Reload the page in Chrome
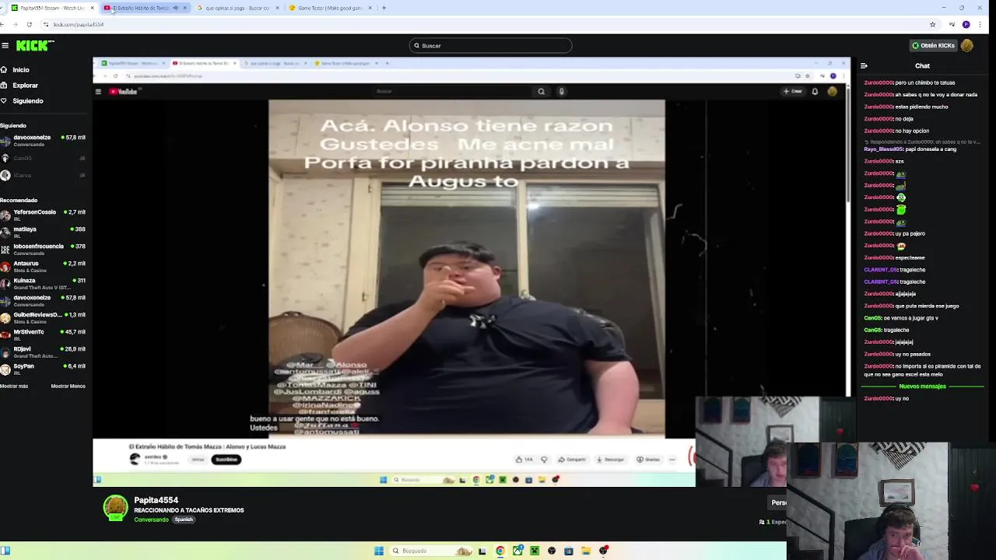The image size is (996, 560). pyautogui.click(x=29, y=24)
